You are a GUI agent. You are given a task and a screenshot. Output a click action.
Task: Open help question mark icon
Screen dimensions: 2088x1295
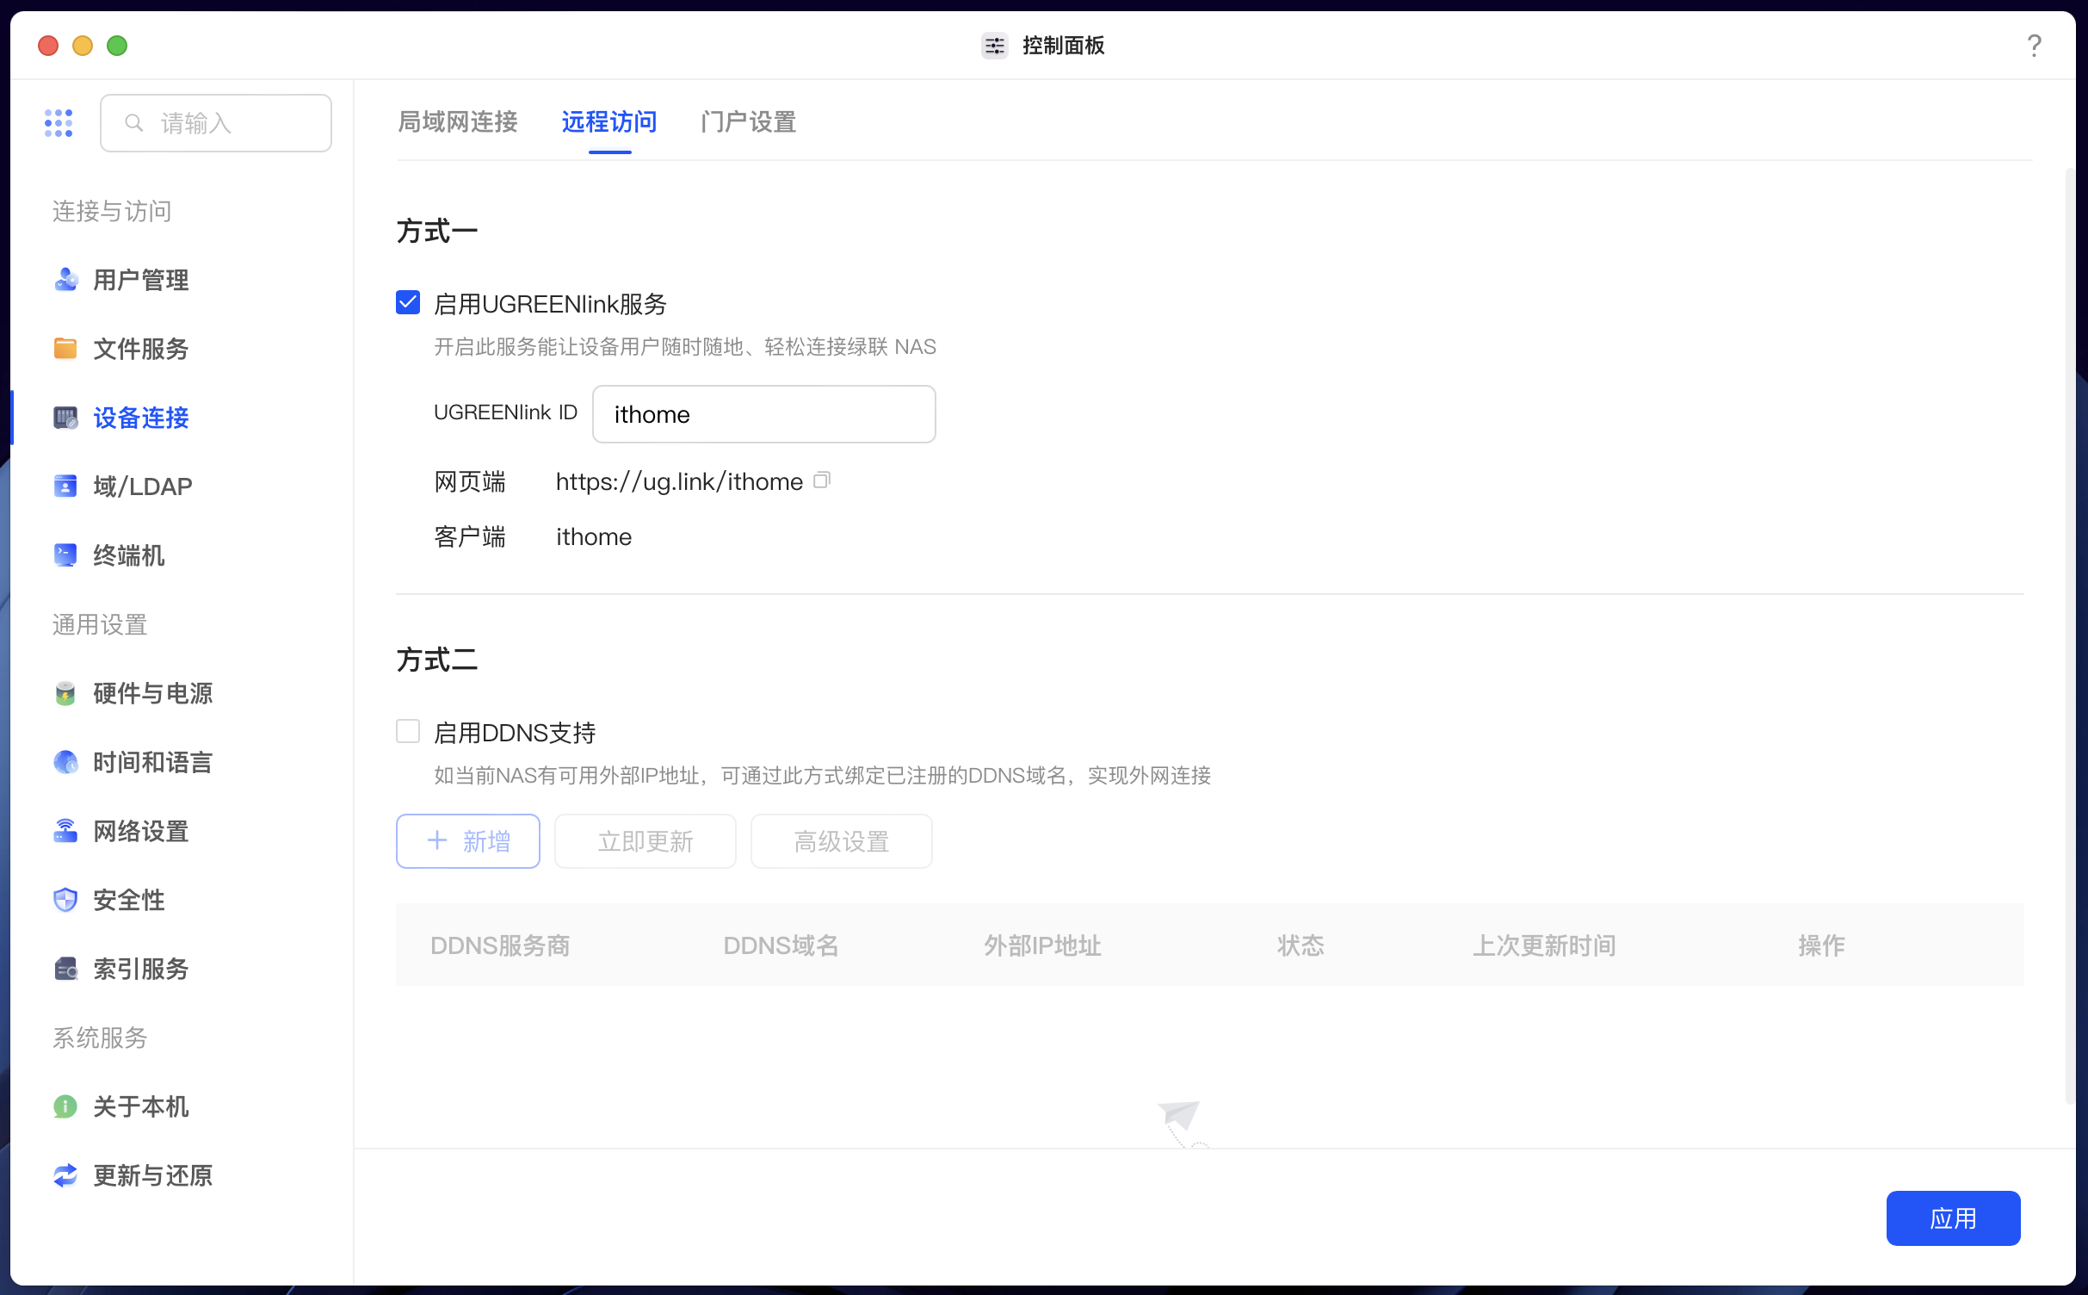click(2034, 46)
